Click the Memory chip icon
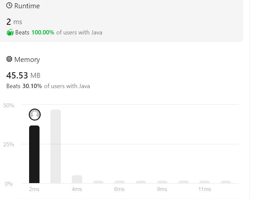The width and height of the screenshot is (255, 199). click(x=9, y=59)
